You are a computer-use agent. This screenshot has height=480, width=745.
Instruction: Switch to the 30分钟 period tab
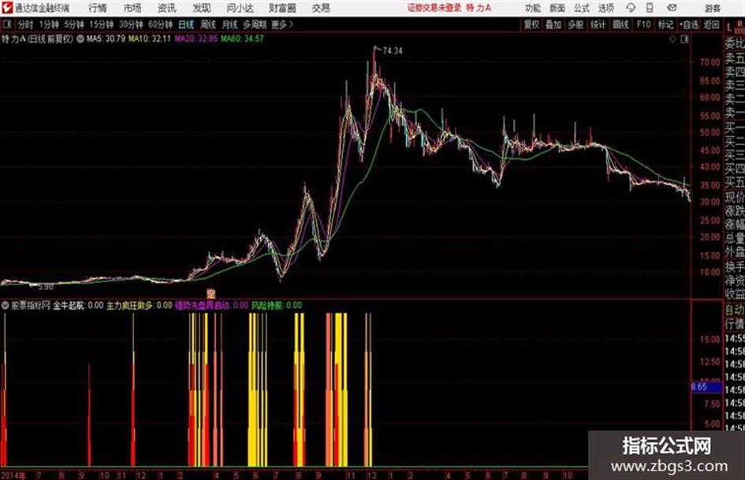[x=131, y=24]
